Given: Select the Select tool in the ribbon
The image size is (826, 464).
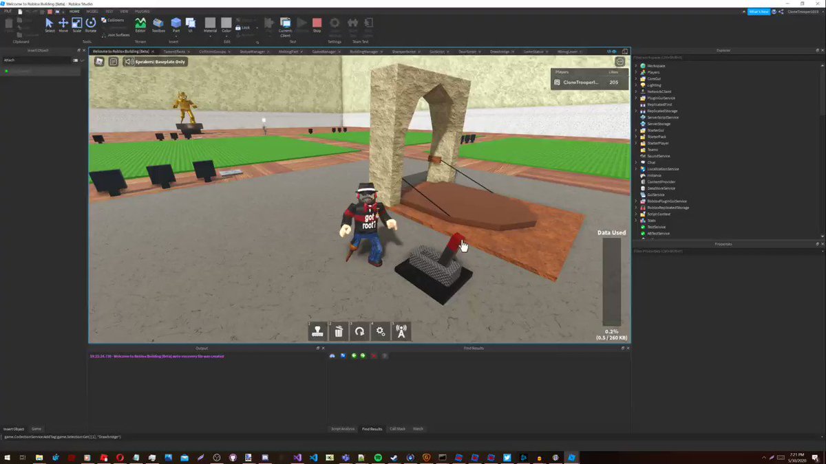Looking at the screenshot, I should (x=50, y=25).
